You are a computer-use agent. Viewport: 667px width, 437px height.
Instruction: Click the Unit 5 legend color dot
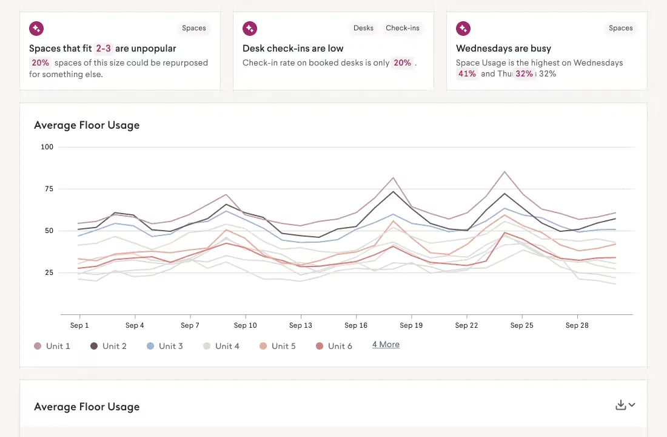(x=263, y=347)
